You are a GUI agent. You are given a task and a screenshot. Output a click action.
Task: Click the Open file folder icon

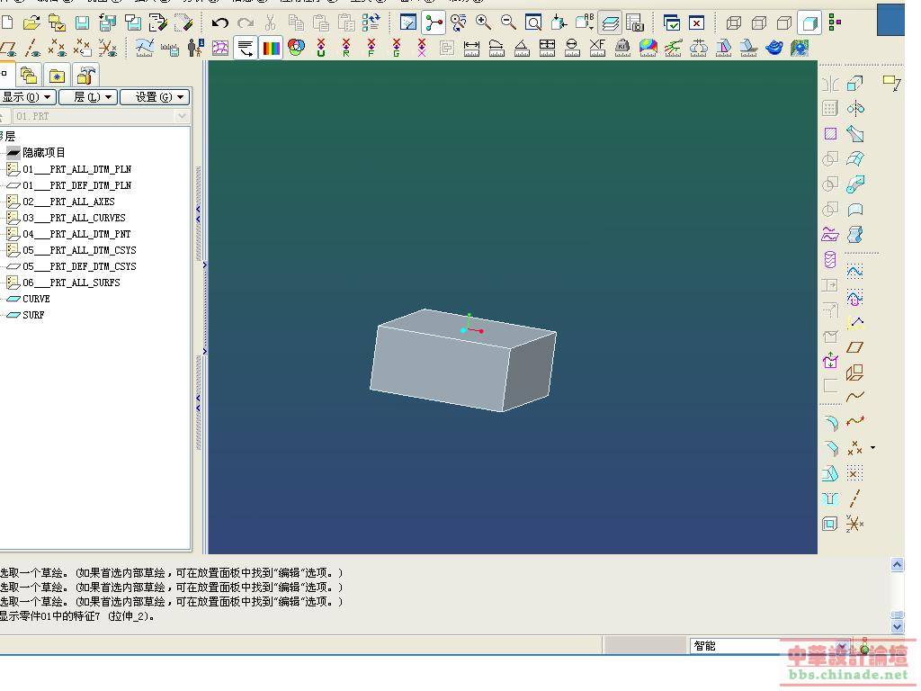pyautogui.click(x=31, y=22)
